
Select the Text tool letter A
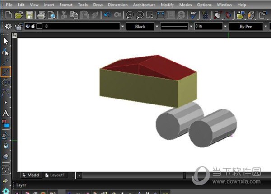pos(6,113)
